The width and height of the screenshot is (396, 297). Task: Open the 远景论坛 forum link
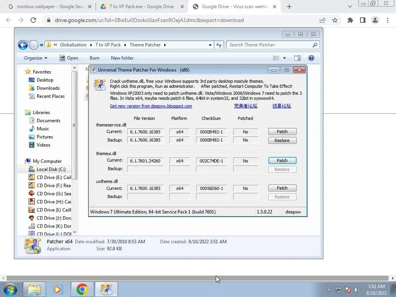click(282, 106)
